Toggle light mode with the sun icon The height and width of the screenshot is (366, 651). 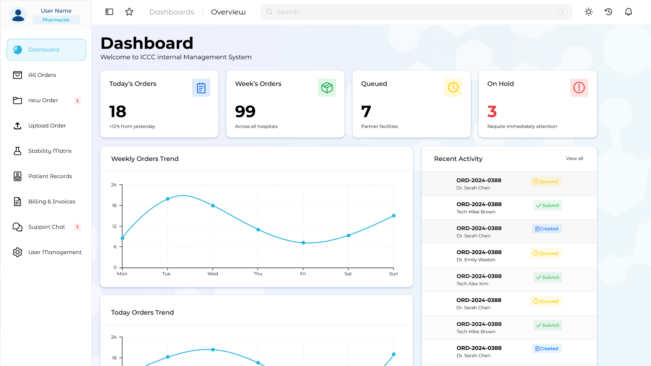tap(589, 12)
